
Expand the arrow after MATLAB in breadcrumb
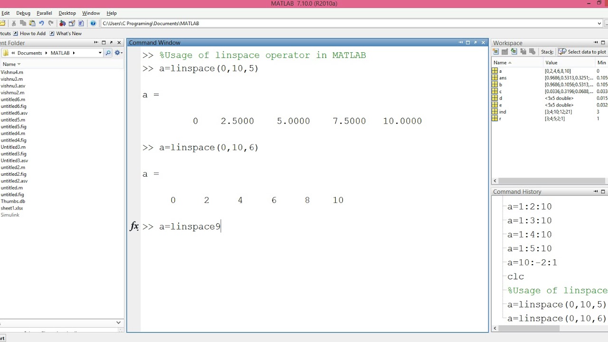click(74, 53)
